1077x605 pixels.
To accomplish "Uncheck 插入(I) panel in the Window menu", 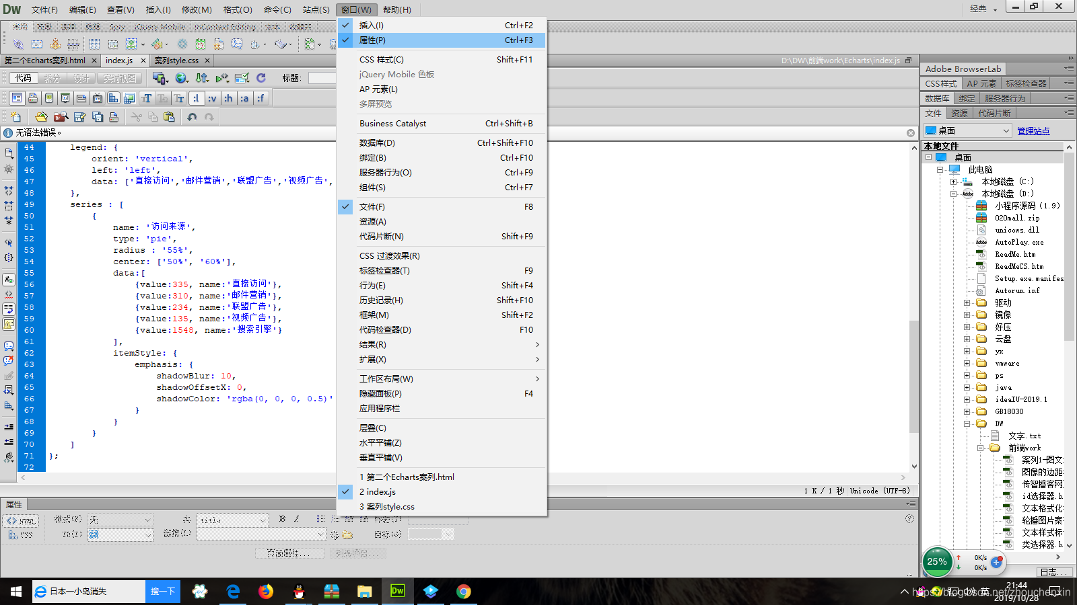I will pos(441,26).
